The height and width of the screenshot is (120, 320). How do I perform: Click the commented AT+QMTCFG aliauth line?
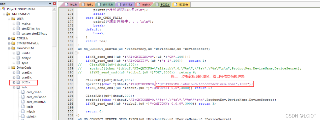[190, 68]
